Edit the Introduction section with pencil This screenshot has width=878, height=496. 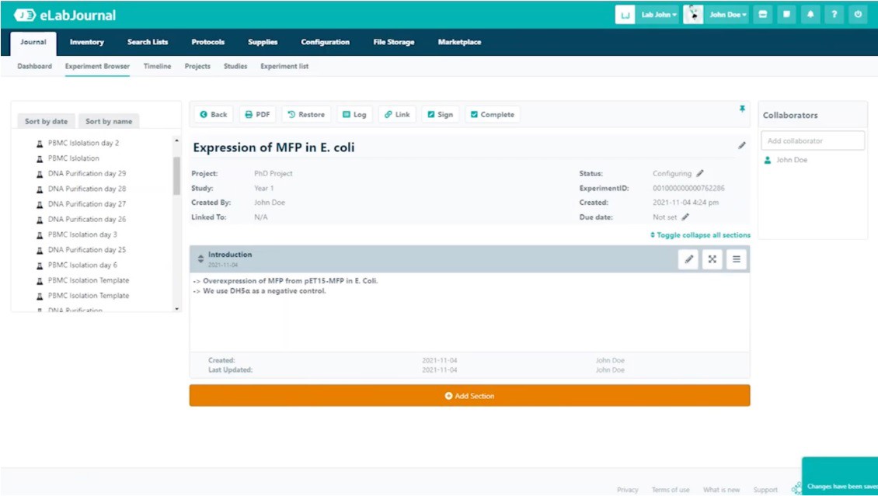click(x=688, y=259)
